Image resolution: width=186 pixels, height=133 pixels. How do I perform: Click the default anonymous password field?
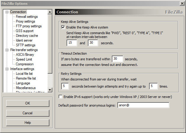pyautogui.click(x=143, y=105)
